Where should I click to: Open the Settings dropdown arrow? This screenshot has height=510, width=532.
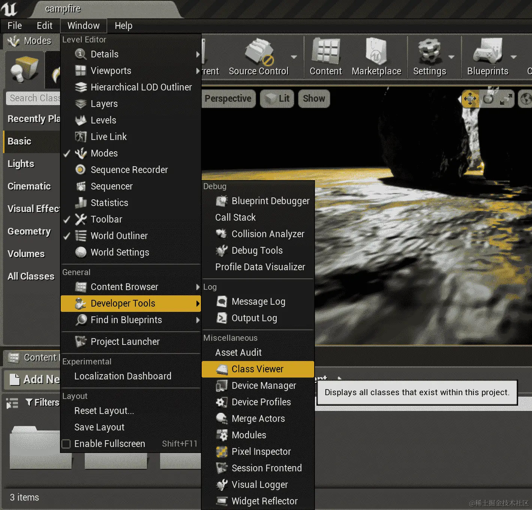451,57
